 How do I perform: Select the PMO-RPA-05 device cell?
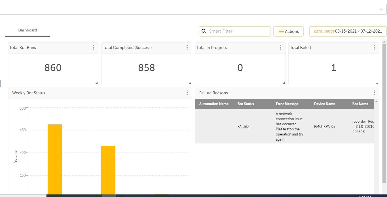325,127
